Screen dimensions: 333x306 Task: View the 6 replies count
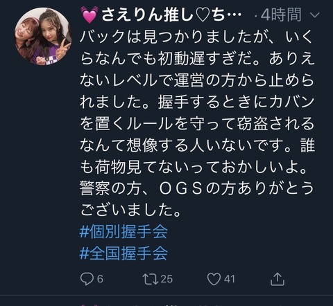pos(100,279)
